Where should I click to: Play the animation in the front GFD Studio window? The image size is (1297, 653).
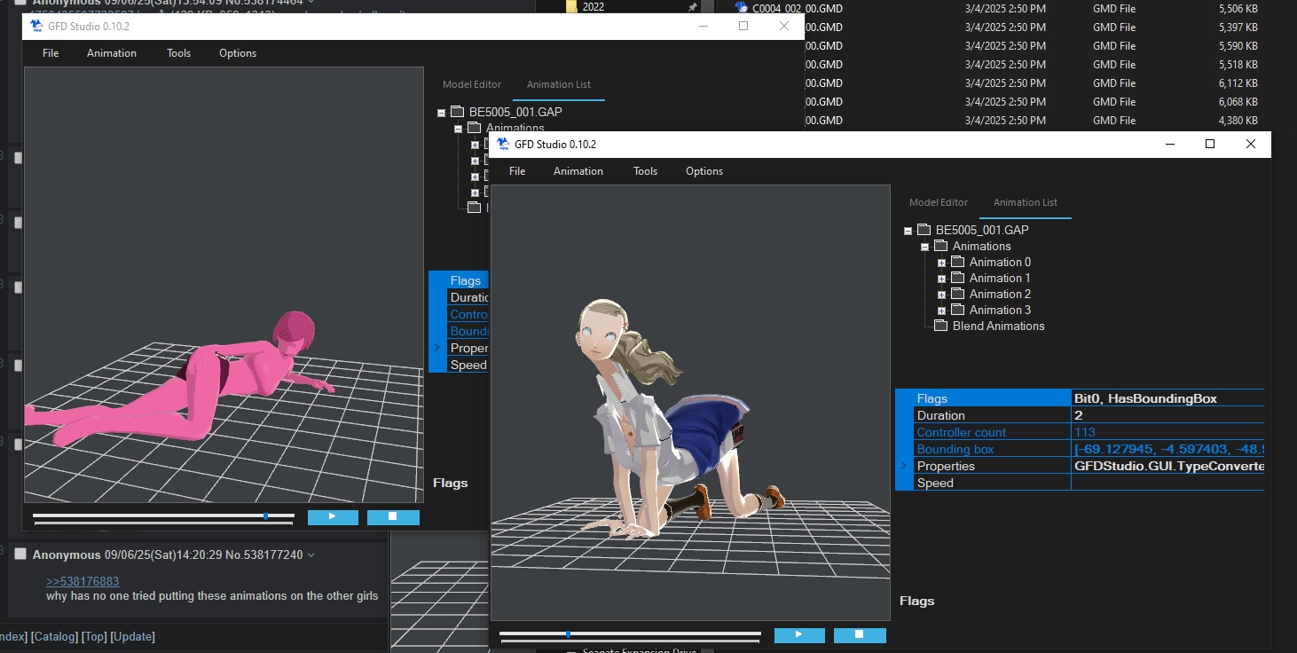798,635
